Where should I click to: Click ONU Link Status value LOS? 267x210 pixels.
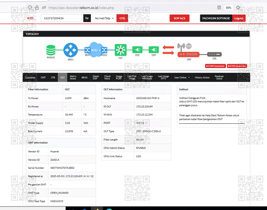(138, 156)
